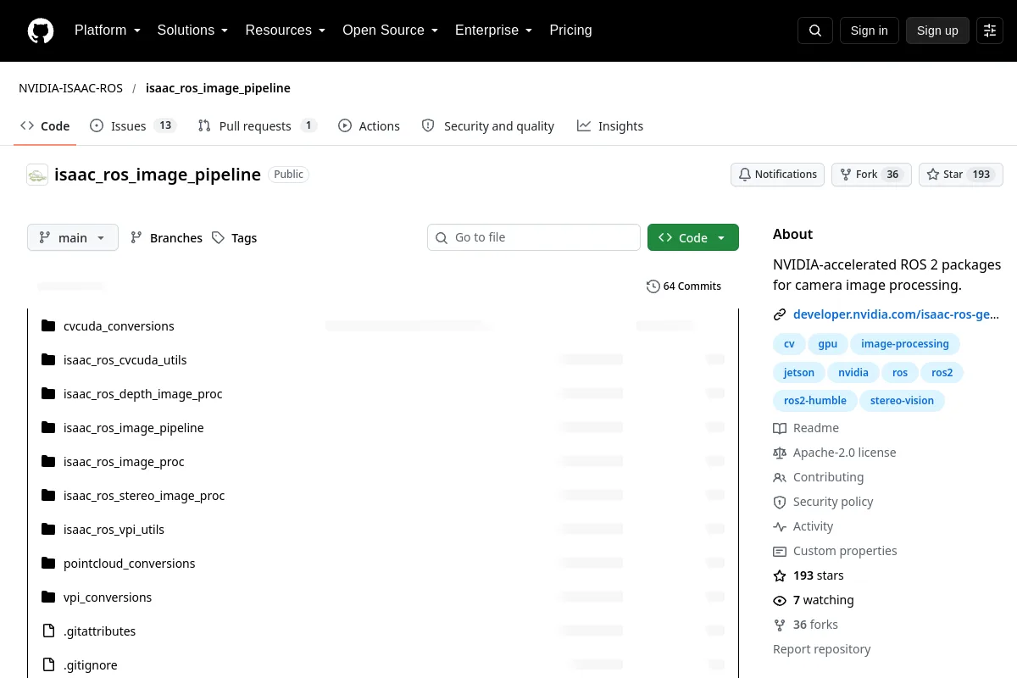Open Contributing guidelines
This screenshot has height=678, width=1017.
819,478
